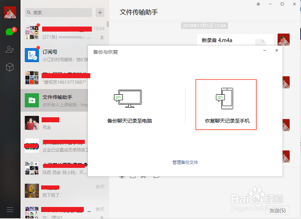Viewport: 301px width, 219px height.
Task: Open the Favorites cube icon in sidebar
Action: [10, 67]
